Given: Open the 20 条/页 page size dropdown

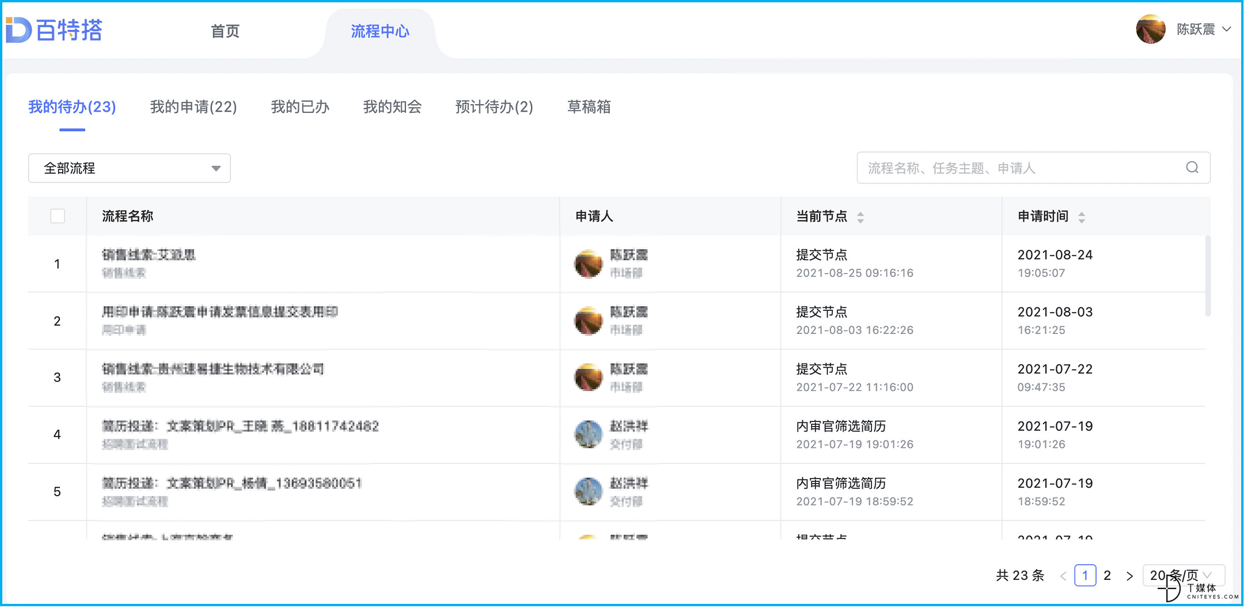Looking at the screenshot, I should 1183,575.
